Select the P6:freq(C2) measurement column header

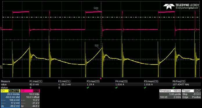[179, 82]
